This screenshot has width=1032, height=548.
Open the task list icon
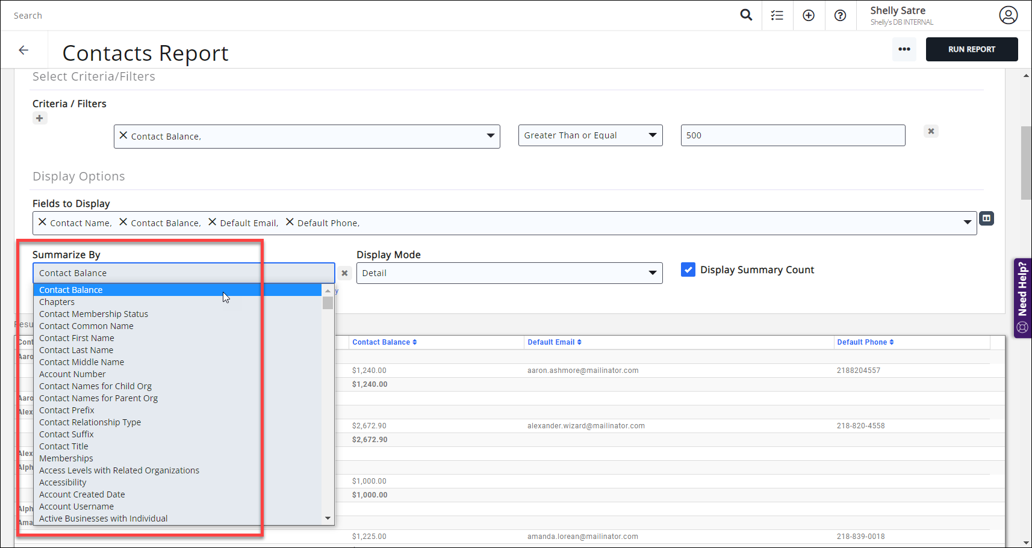click(x=777, y=16)
